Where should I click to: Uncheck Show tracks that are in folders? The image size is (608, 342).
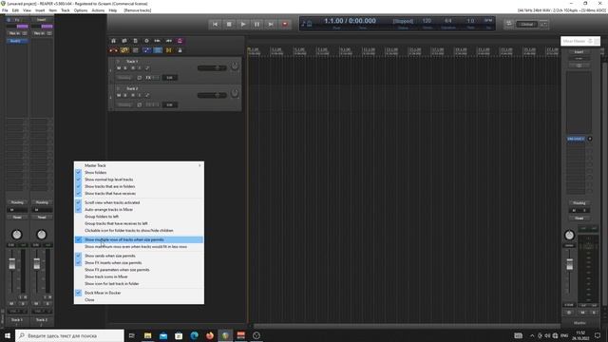click(139, 186)
